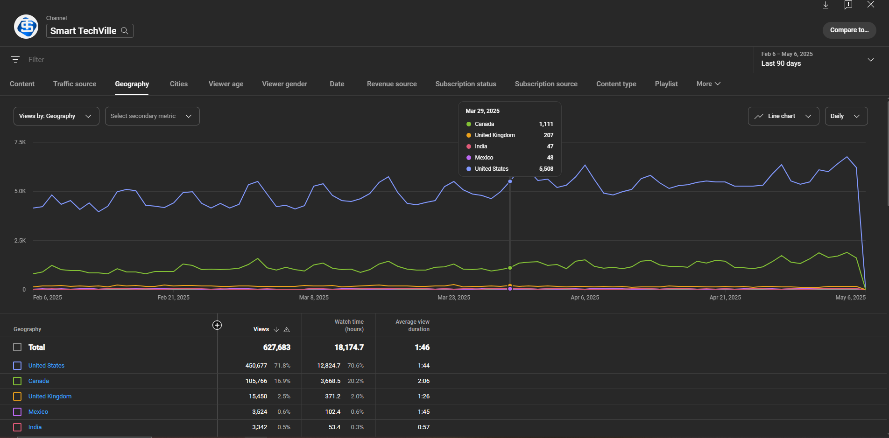Click the Mar 23, 2025 axis label

point(454,298)
